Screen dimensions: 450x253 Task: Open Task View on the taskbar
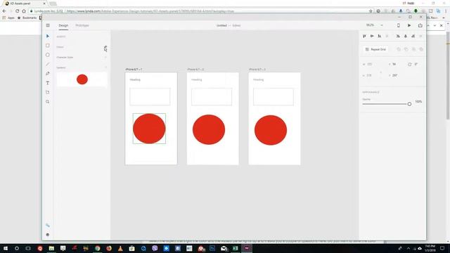[x=28, y=248]
